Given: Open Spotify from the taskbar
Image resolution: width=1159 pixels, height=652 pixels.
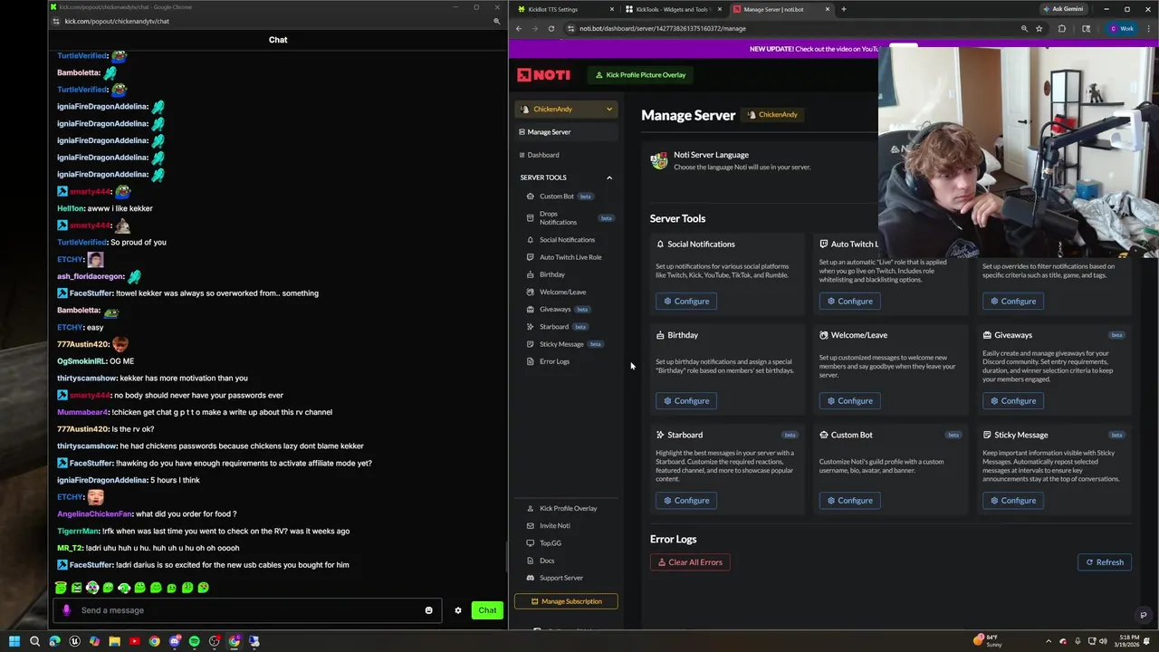Looking at the screenshot, I should point(195,641).
